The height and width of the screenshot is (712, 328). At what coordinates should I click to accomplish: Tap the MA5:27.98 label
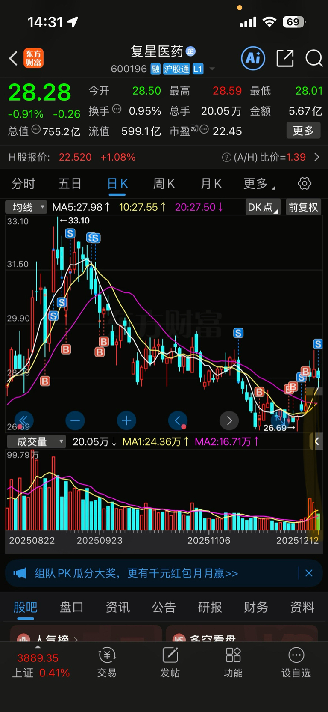(81, 207)
